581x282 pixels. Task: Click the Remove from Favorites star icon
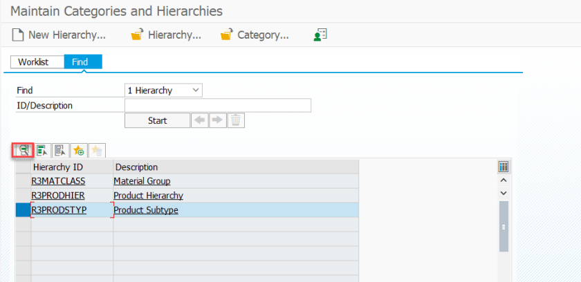[x=96, y=150]
